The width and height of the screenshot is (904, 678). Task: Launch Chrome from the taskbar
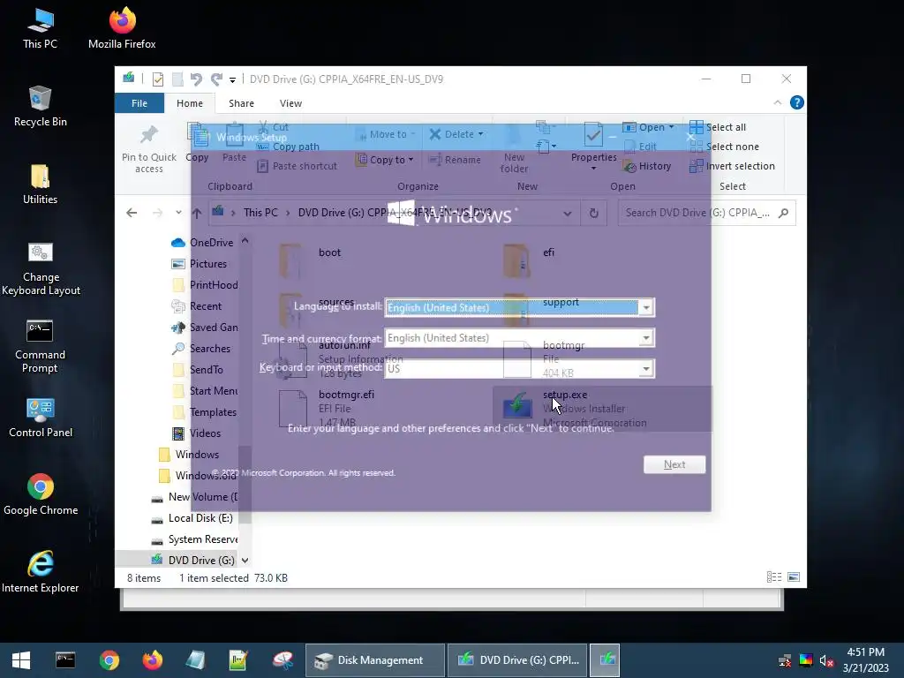[x=109, y=660]
